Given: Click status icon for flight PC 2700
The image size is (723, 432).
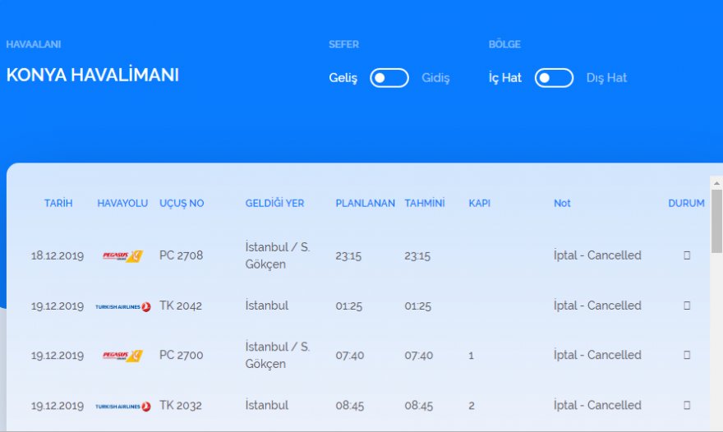Looking at the screenshot, I should point(687,356).
